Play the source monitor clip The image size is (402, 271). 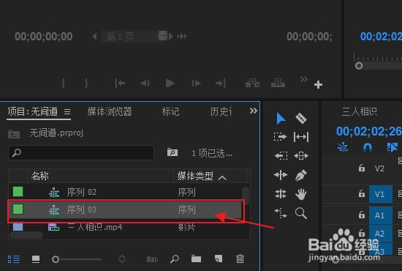tap(170, 83)
